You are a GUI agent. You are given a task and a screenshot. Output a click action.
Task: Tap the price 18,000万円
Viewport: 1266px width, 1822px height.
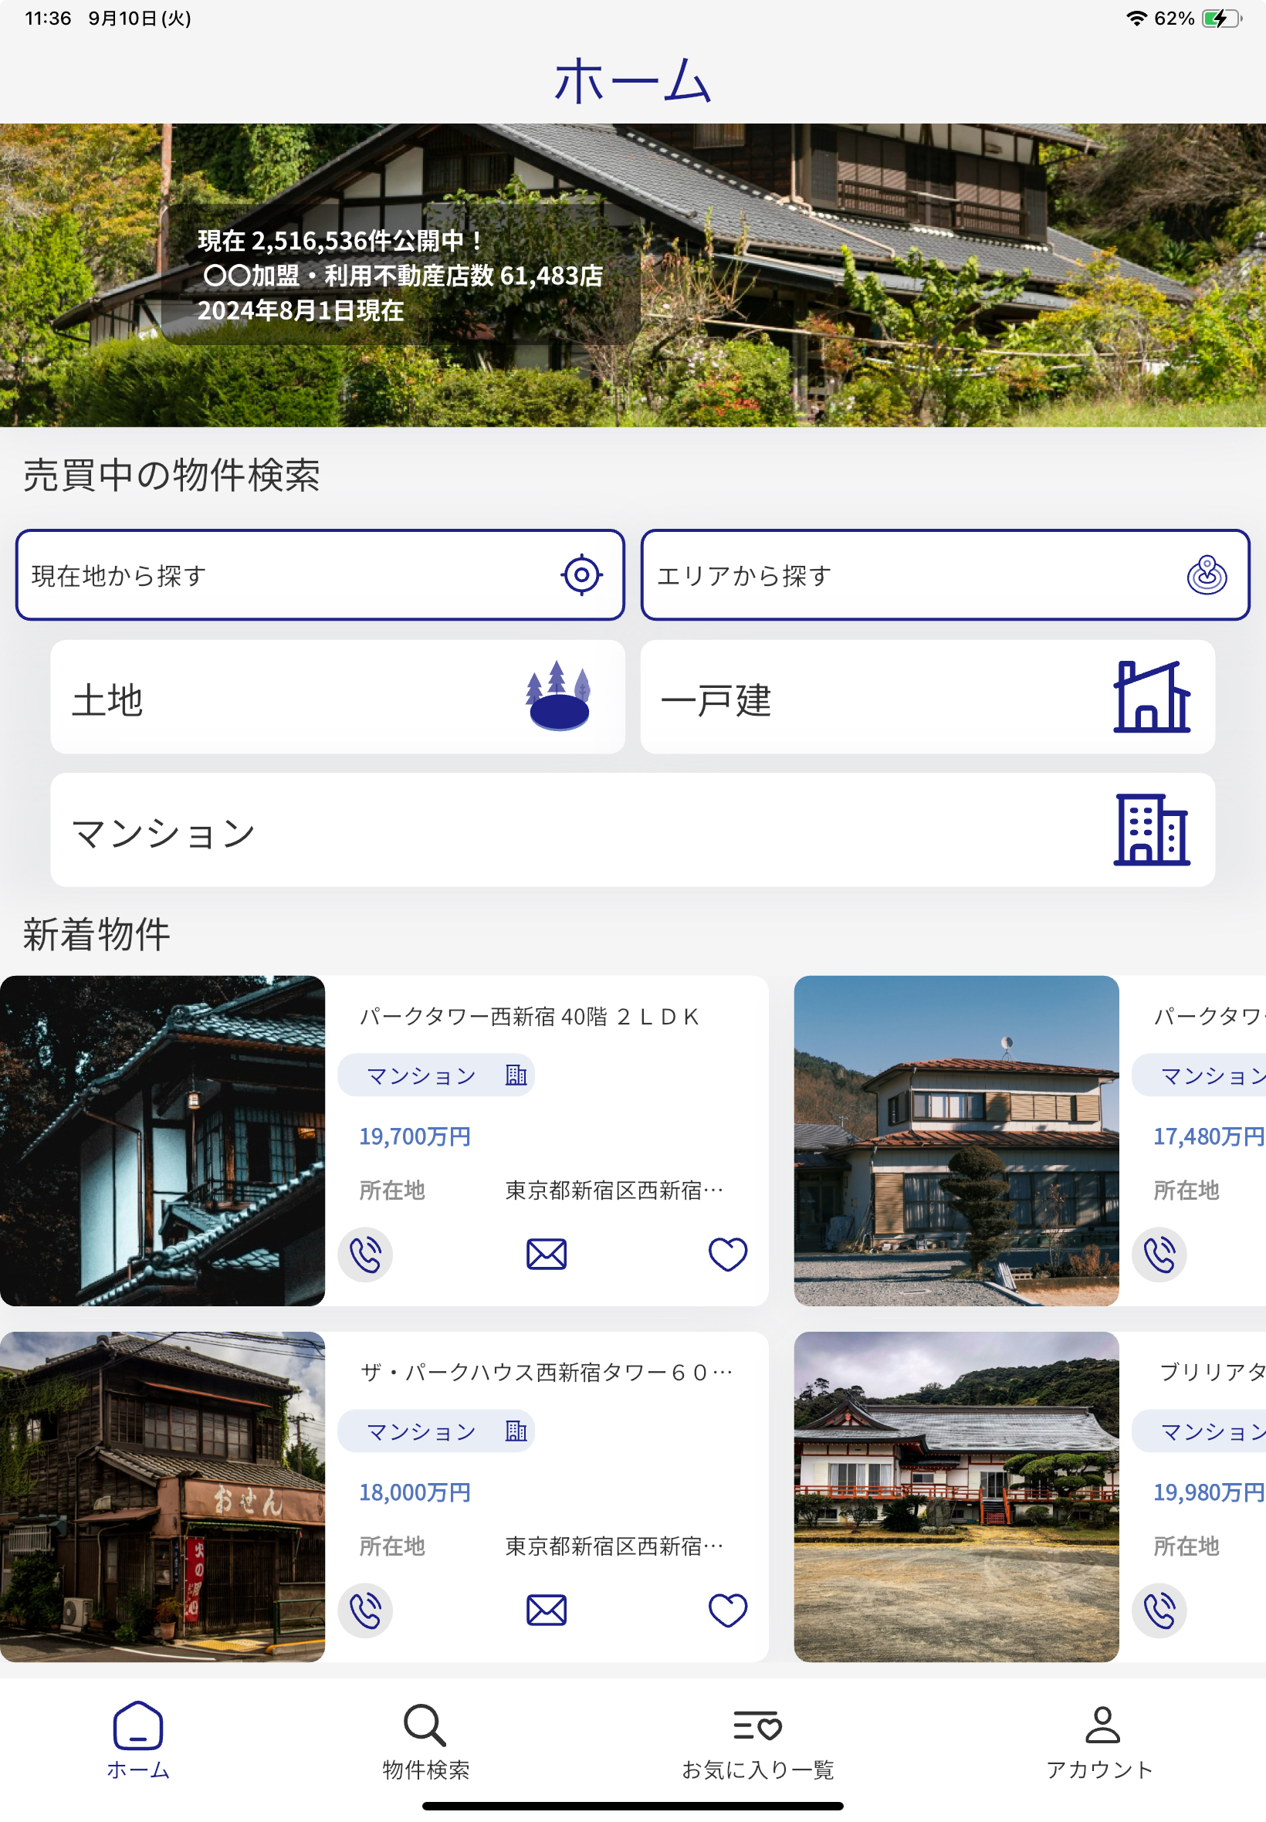click(x=415, y=1494)
